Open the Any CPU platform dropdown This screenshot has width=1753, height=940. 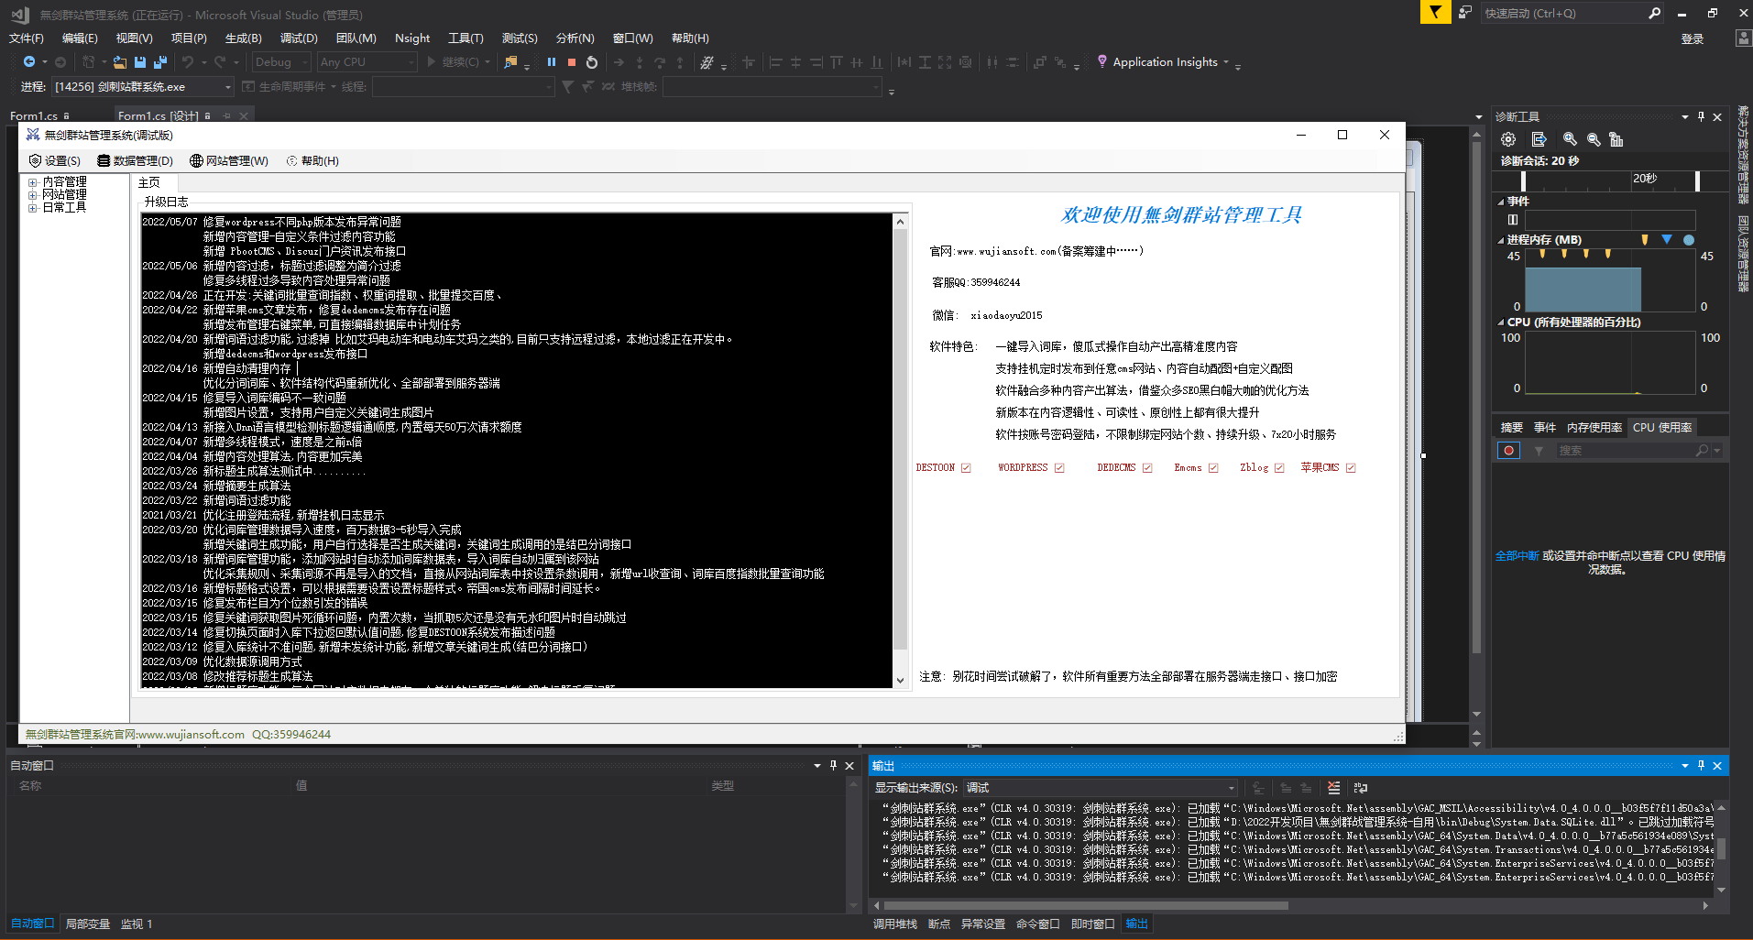[x=367, y=62]
